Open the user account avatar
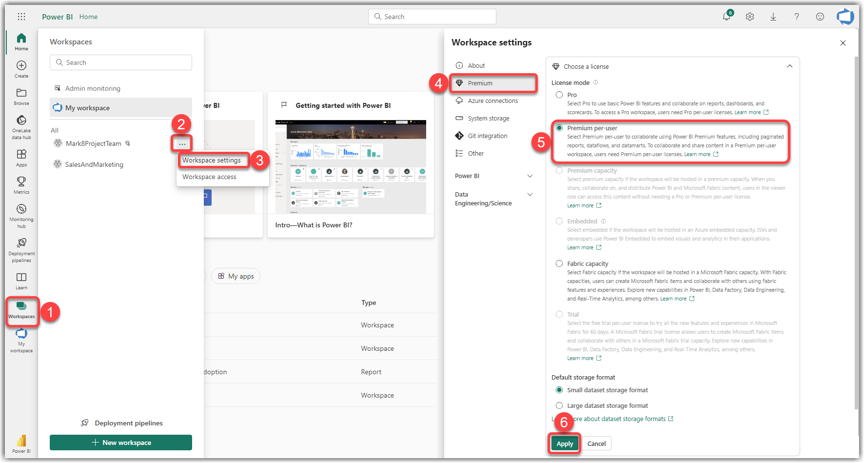This screenshot has height=463, width=864. click(845, 17)
